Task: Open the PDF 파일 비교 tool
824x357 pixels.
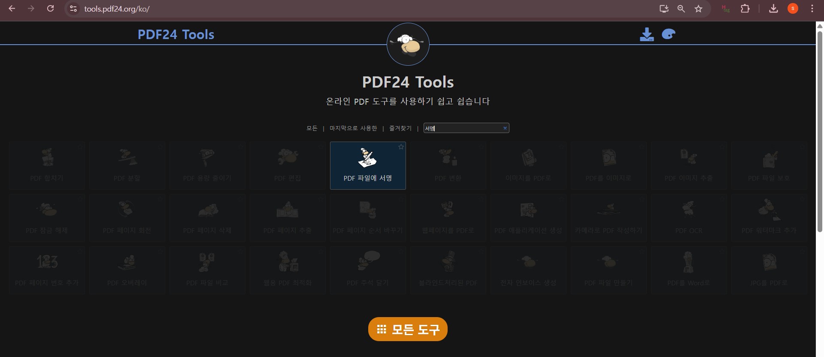Action: pyautogui.click(x=207, y=270)
